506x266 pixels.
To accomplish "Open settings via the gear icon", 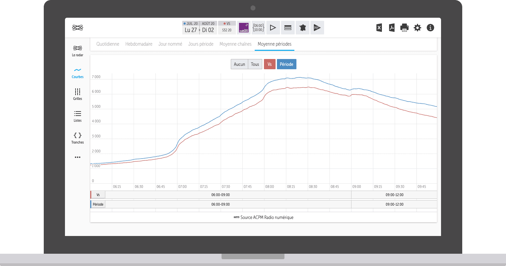I will coord(417,28).
